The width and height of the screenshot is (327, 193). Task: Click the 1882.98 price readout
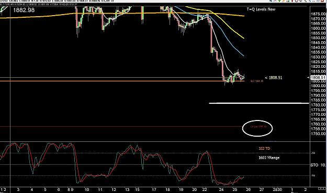tap(24, 10)
